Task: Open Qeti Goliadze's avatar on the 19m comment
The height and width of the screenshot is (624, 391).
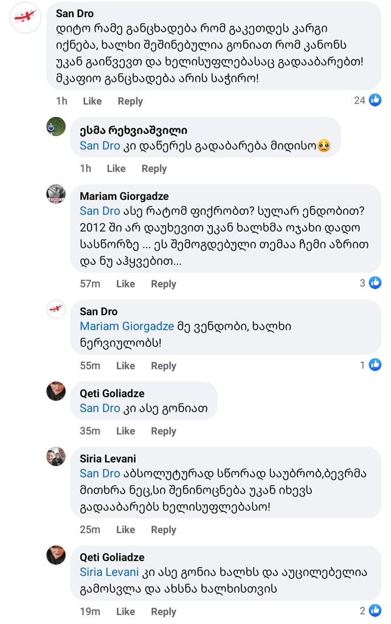Action: point(56,555)
